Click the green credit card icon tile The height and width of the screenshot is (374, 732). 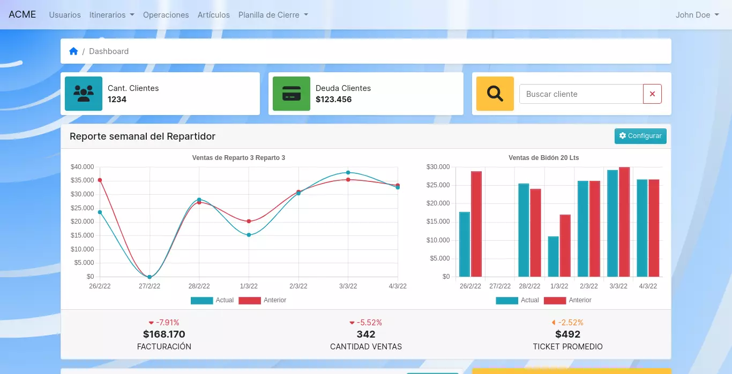coord(292,94)
